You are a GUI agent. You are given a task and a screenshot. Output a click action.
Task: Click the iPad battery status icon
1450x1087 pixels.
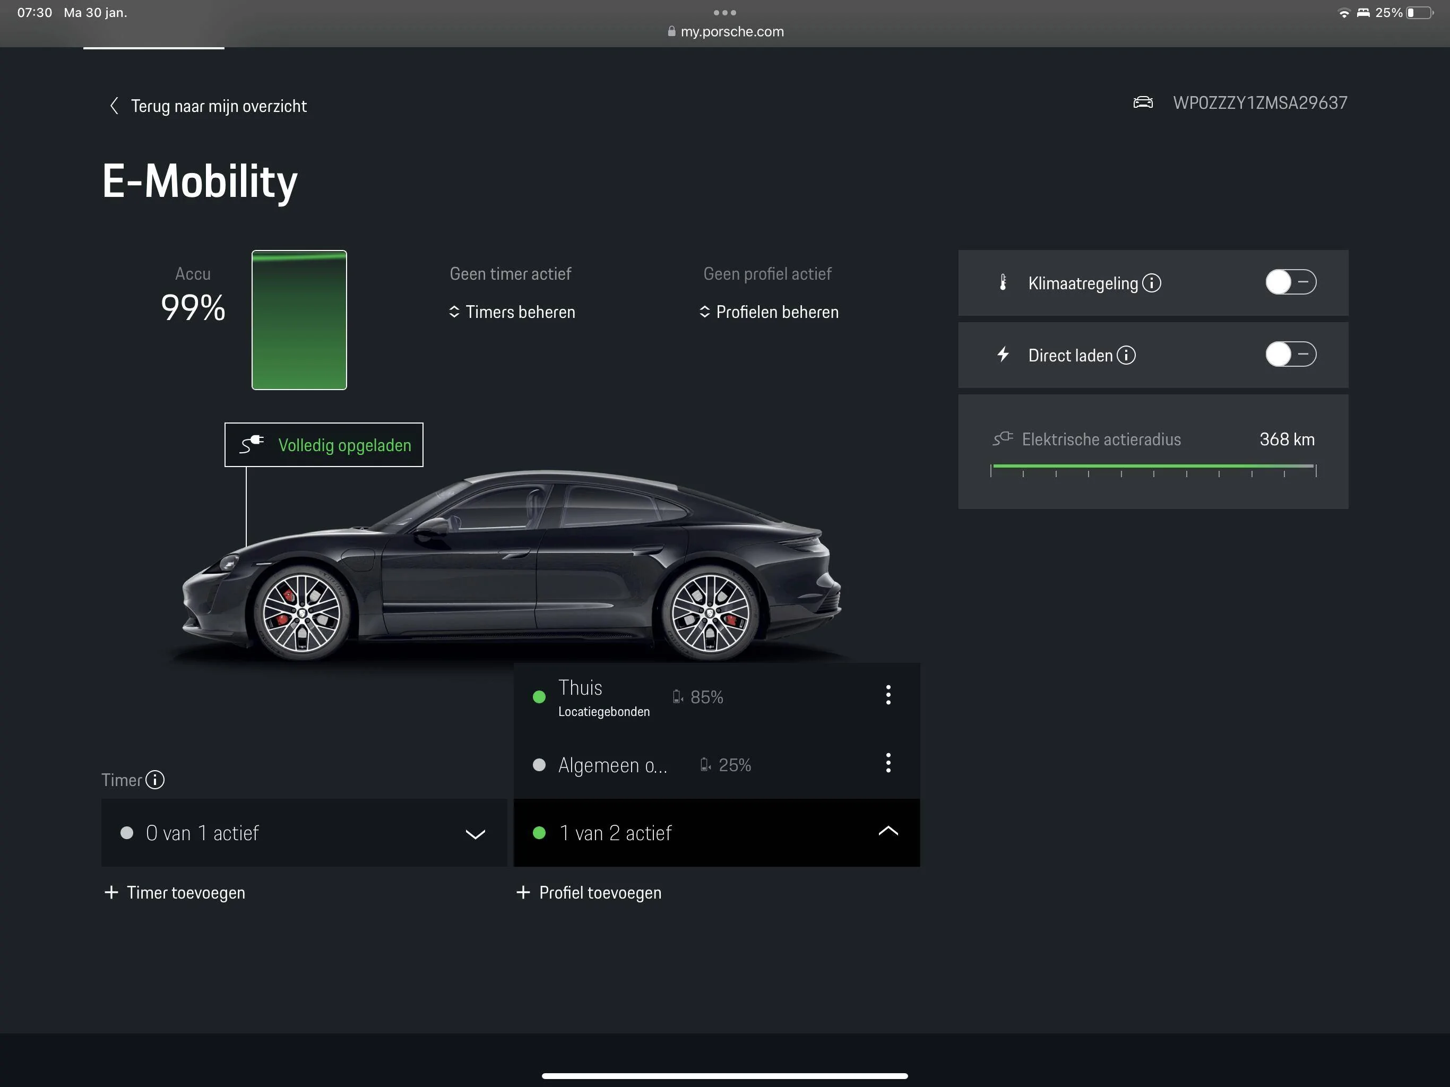(1420, 12)
